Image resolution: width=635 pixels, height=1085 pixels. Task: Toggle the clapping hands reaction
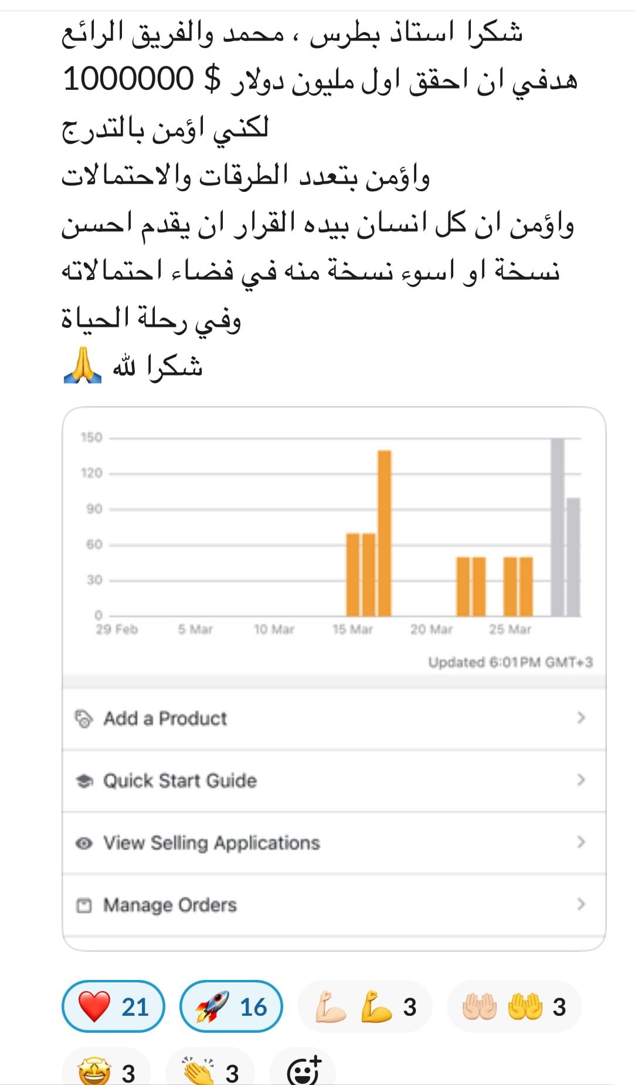point(210,1071)
